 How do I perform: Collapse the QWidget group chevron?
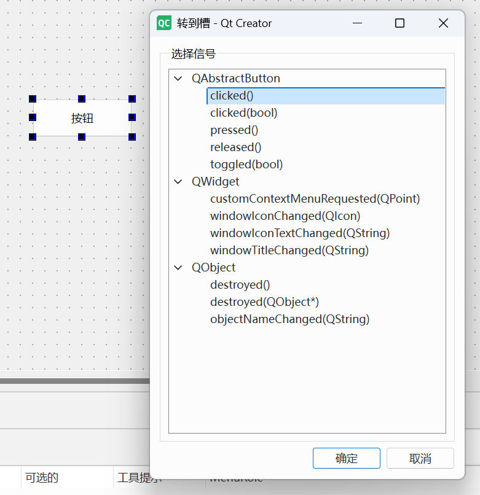(178, 182)
